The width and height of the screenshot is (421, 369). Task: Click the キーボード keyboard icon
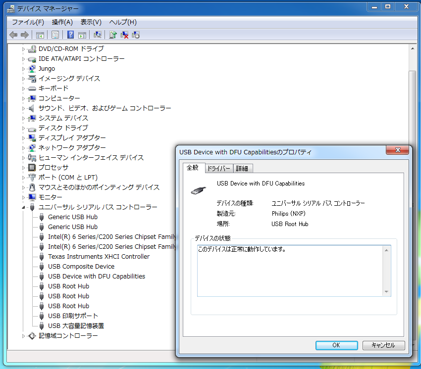32,89
